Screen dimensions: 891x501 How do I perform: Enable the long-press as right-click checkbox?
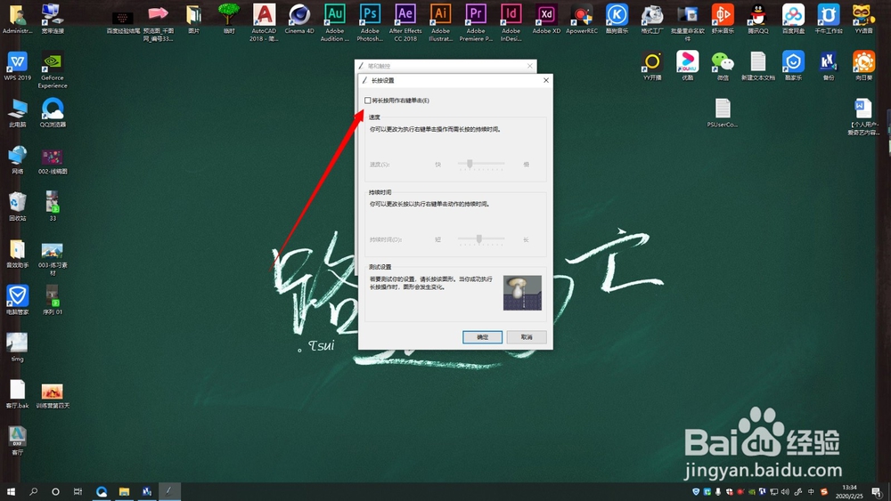pyautogui.click(x=368, y=101)
